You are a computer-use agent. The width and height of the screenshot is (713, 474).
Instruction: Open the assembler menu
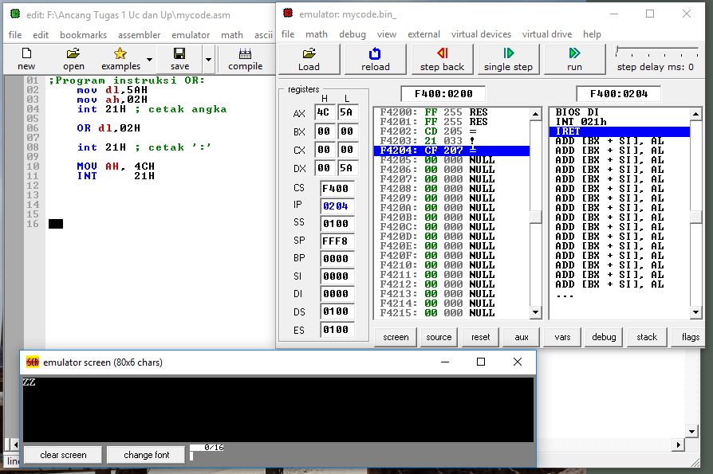139,35
